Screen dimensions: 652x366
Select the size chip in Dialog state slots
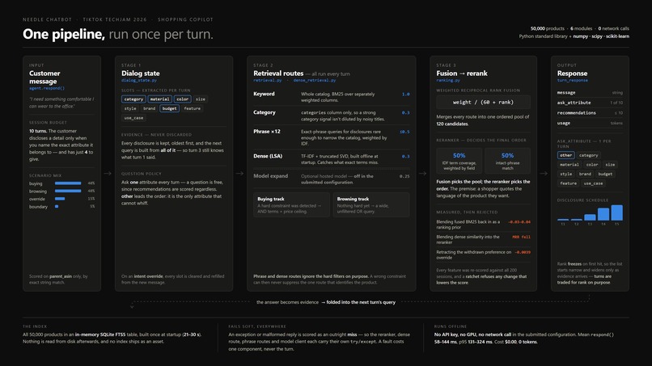click(x=201, y=99)
